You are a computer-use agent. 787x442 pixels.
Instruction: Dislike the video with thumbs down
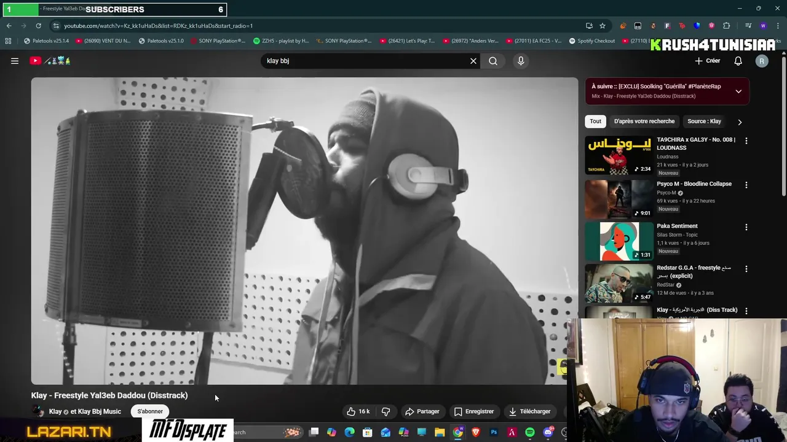386,411
